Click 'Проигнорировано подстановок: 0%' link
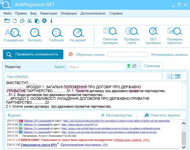Screen dimensions: 190x150 pyautogui.click(x=84, y=145)
